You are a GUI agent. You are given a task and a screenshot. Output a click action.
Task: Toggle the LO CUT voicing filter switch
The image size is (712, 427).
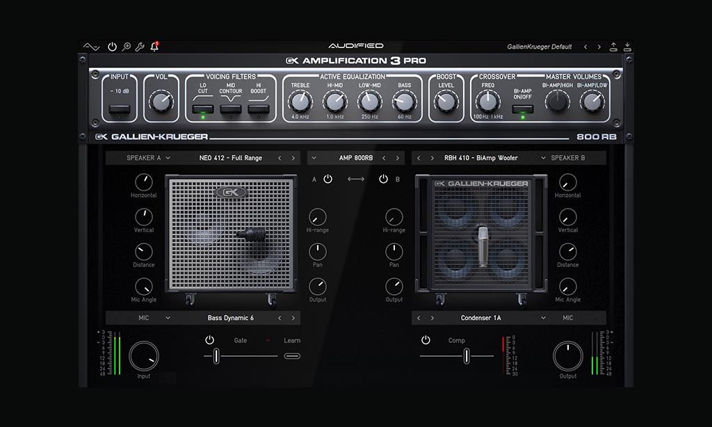point(203,109)
